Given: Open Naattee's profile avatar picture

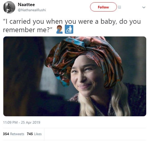Looking at the screenshot, I should coord(9,7).
